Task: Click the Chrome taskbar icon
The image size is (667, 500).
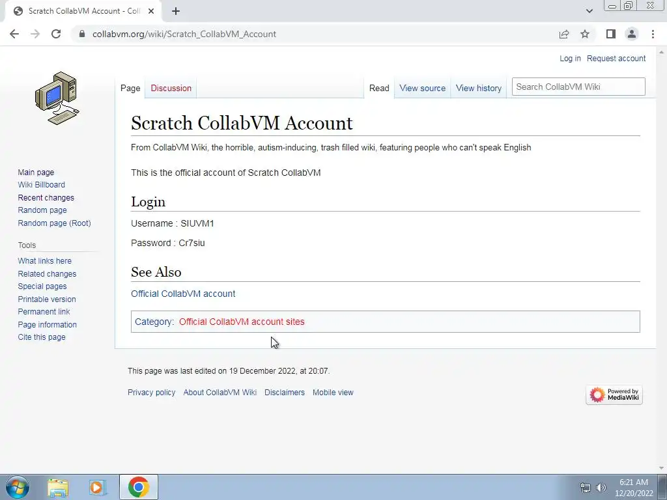Action: coord(139,487)
